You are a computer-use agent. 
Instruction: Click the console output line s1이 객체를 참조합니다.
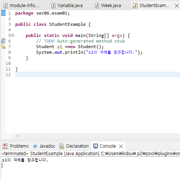coord(25,160)
